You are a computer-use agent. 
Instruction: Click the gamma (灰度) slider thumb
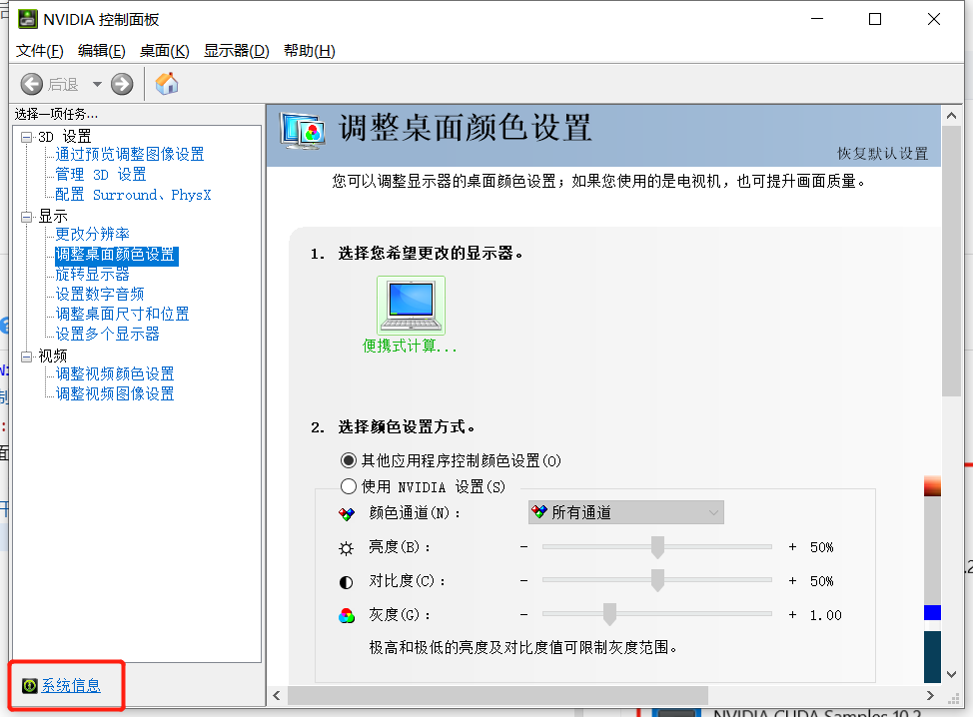point(610,614)
